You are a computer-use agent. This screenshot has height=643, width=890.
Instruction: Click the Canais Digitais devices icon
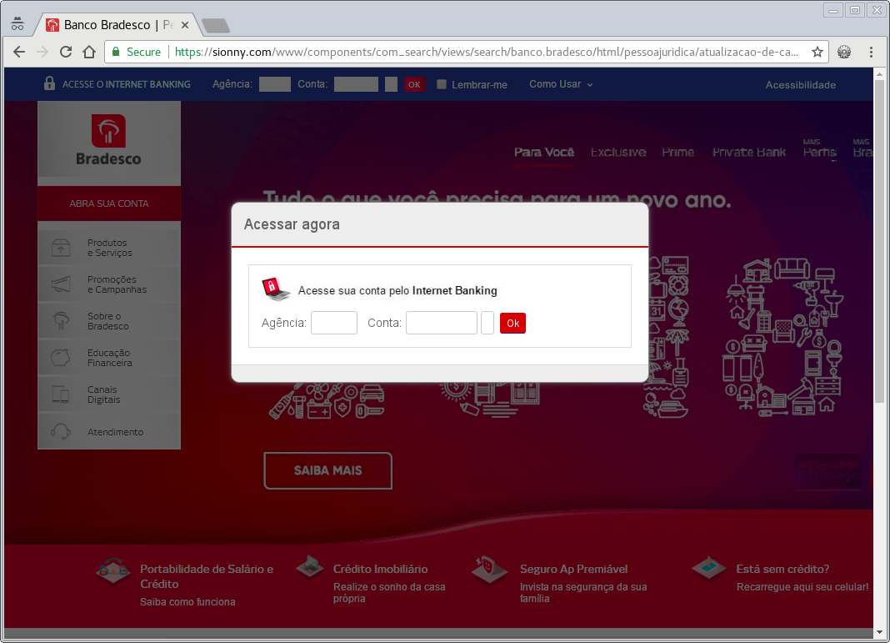pyautogui.click(x=61, y=394)
